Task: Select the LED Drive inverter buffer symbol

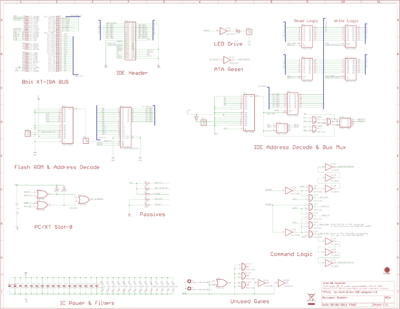Action: [224, 31]
